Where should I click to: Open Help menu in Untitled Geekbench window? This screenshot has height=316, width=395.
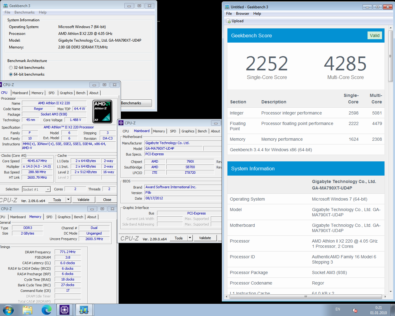257,14
